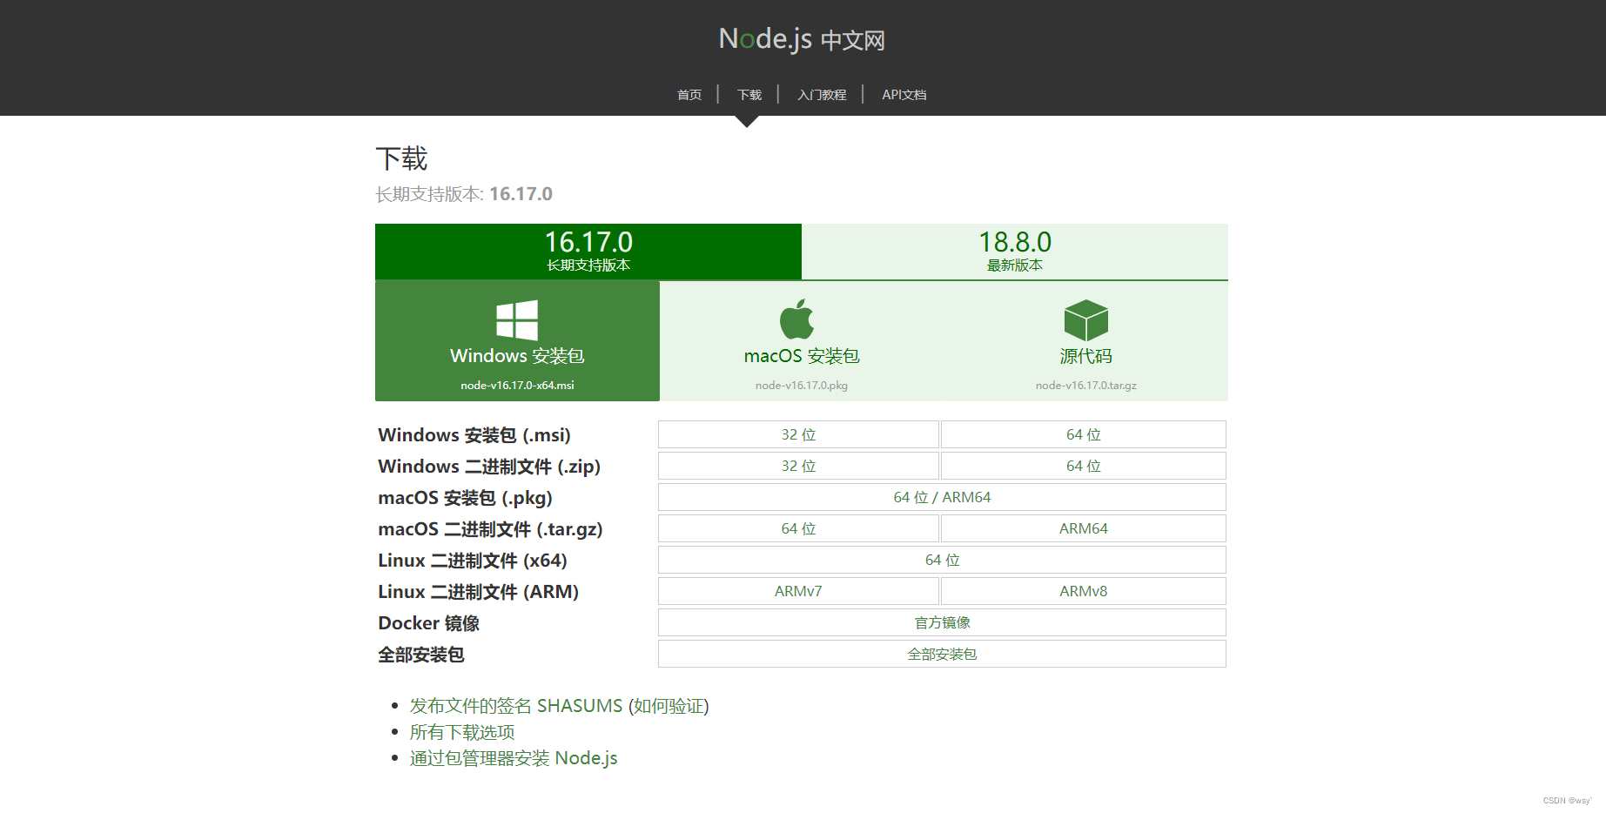
Task: Select the 16.17.0 长期支持版本 tab
Action: pyautogui.click(x=588, y=252)
